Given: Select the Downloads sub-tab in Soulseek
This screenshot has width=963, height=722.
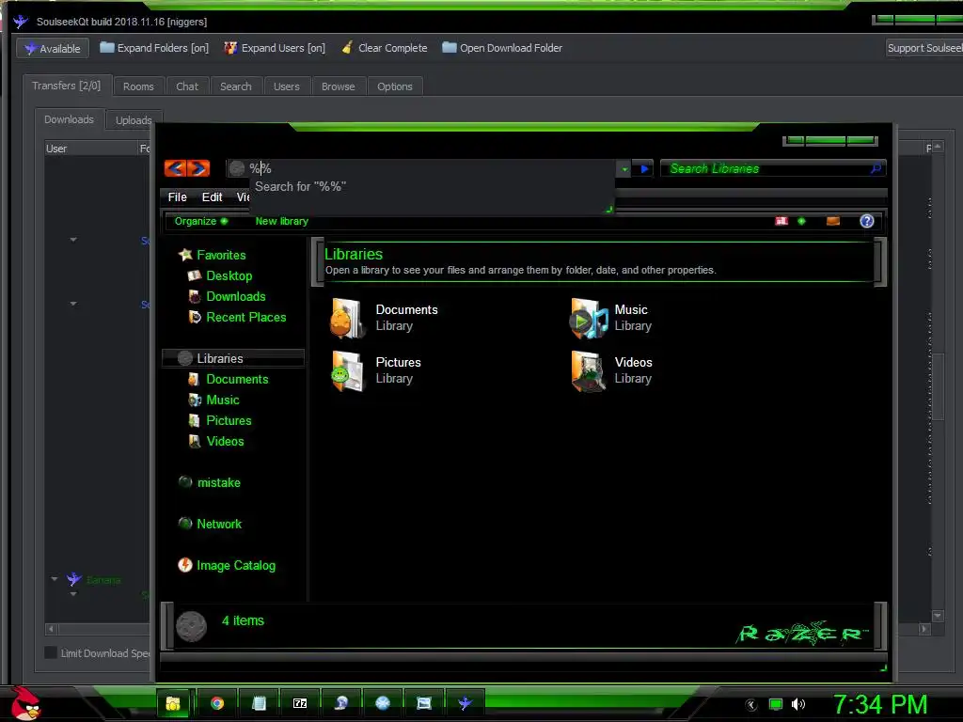Looking at the screenshot, I should (x=69, y=119).
